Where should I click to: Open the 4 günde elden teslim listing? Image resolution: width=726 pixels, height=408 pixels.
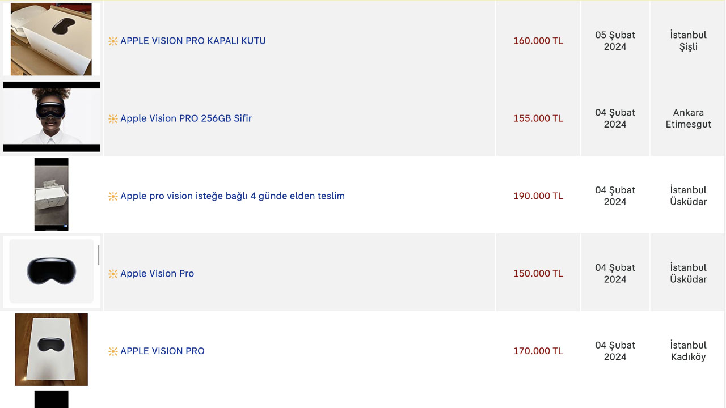pos(233,196)
